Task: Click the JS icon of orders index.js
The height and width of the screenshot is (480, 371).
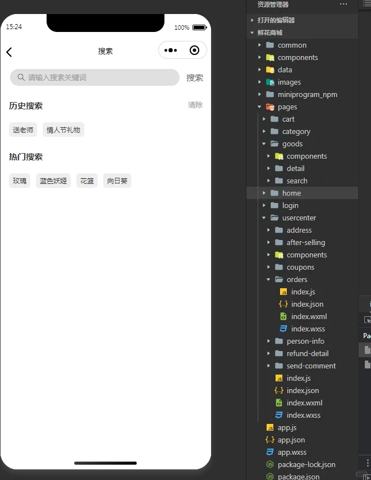Action: pos(283,292)
